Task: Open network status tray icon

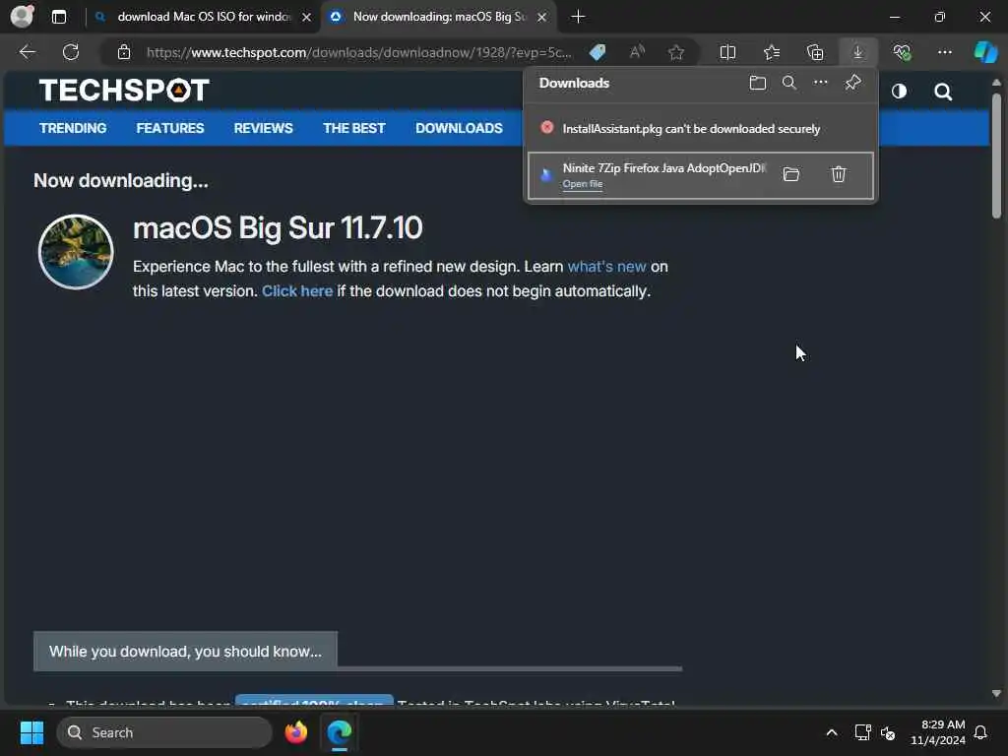Action: pyautogui.click(x=862, y=732)
